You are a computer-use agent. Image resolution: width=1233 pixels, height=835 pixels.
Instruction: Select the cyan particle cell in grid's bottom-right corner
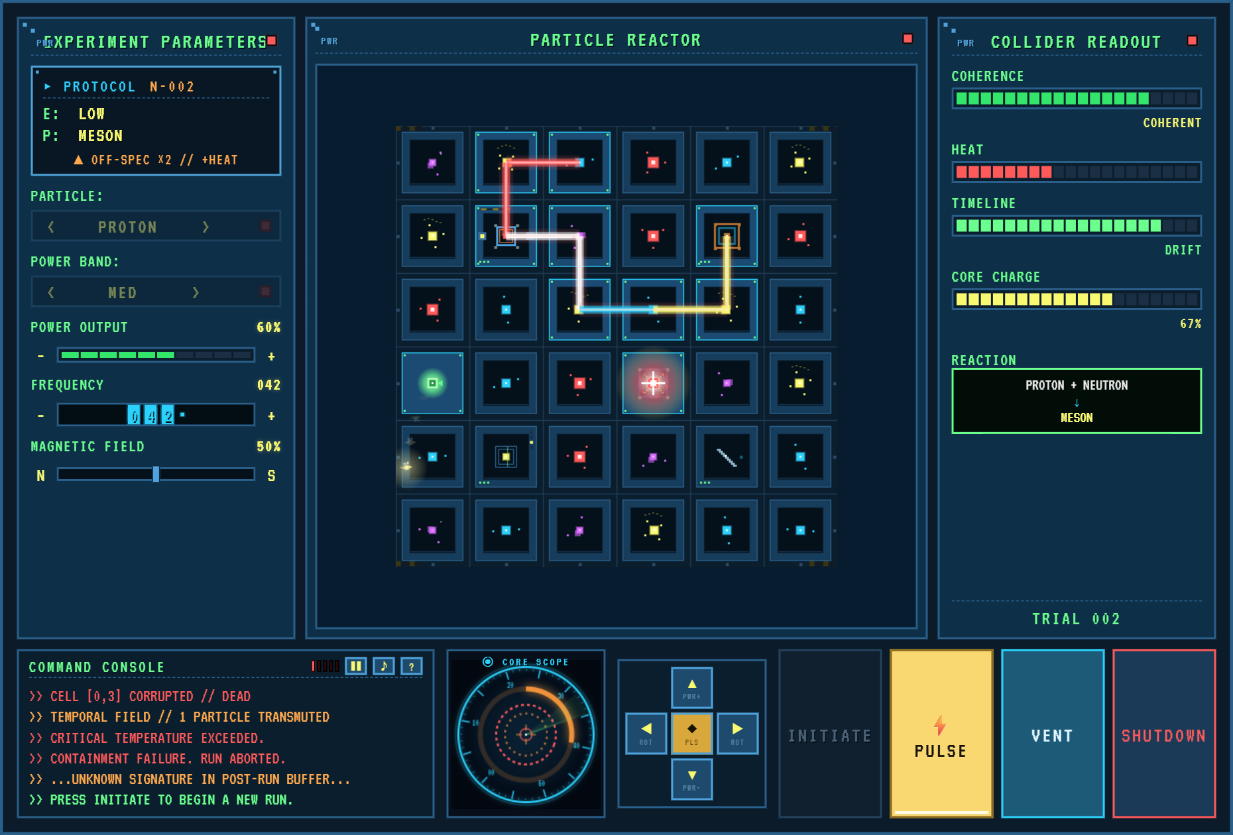tap(800, 530)
